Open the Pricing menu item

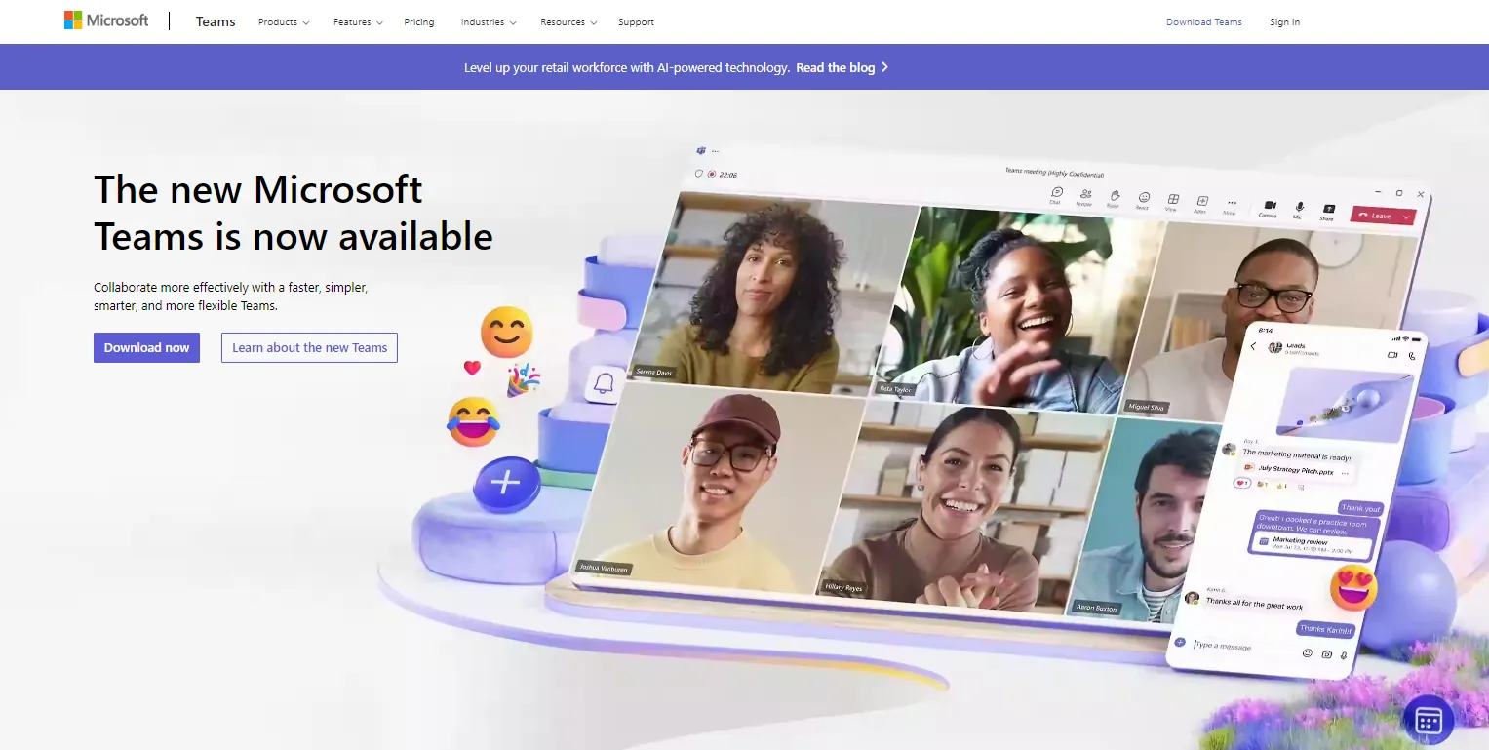(419, 21)
